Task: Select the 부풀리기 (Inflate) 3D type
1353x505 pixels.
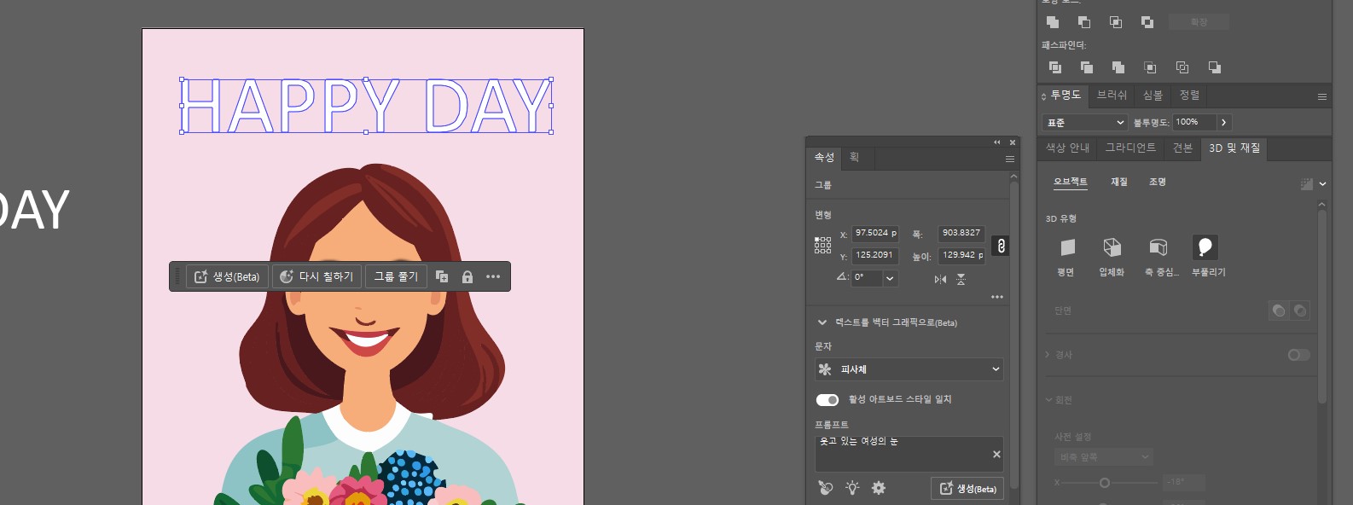Action: [x=1205, y=247]
